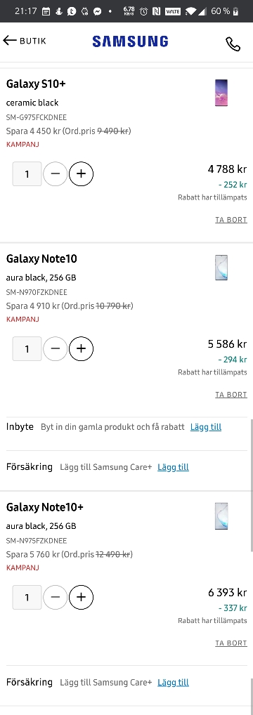The width and height of the screenshot is (253, 715).
Task: Add Samsung Care+ insurance for Note10
Action: click(x=173, y=467)
